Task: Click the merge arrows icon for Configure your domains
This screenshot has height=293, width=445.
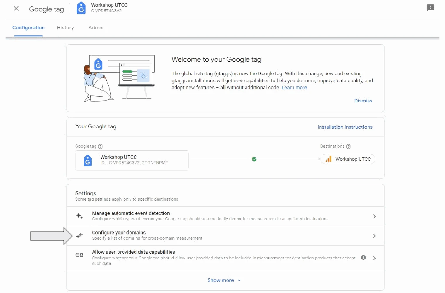Action: [79, 235]
